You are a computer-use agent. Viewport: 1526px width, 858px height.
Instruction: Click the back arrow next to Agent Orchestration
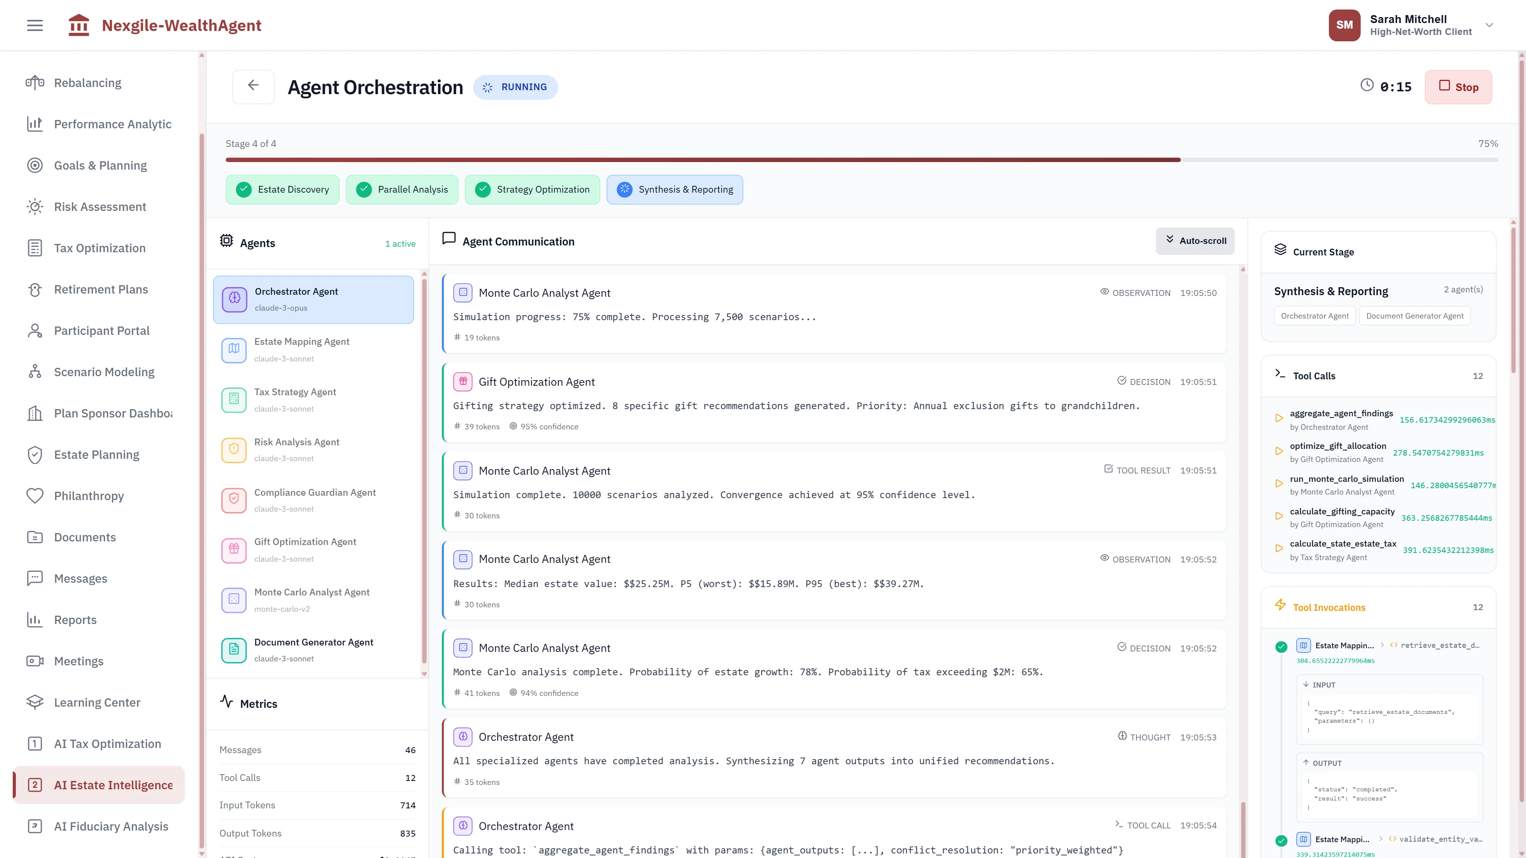(x=253, y=87)
